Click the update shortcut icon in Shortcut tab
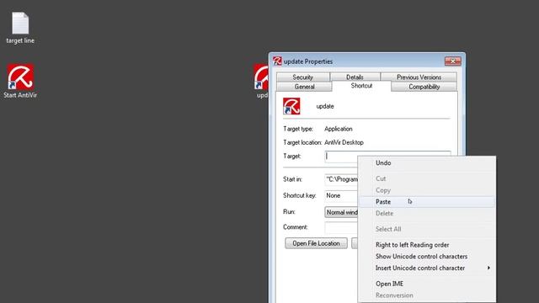The width and height of the screenshot is (539, 303). point(291,106)
